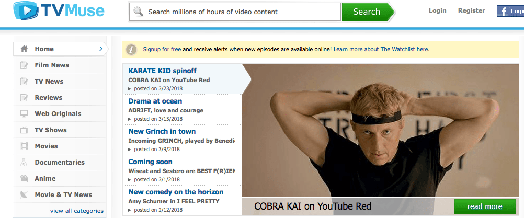Screen dimensions: 524x218
Task: Click the TV Shows television icon
Action: click(x=24, y=130)
